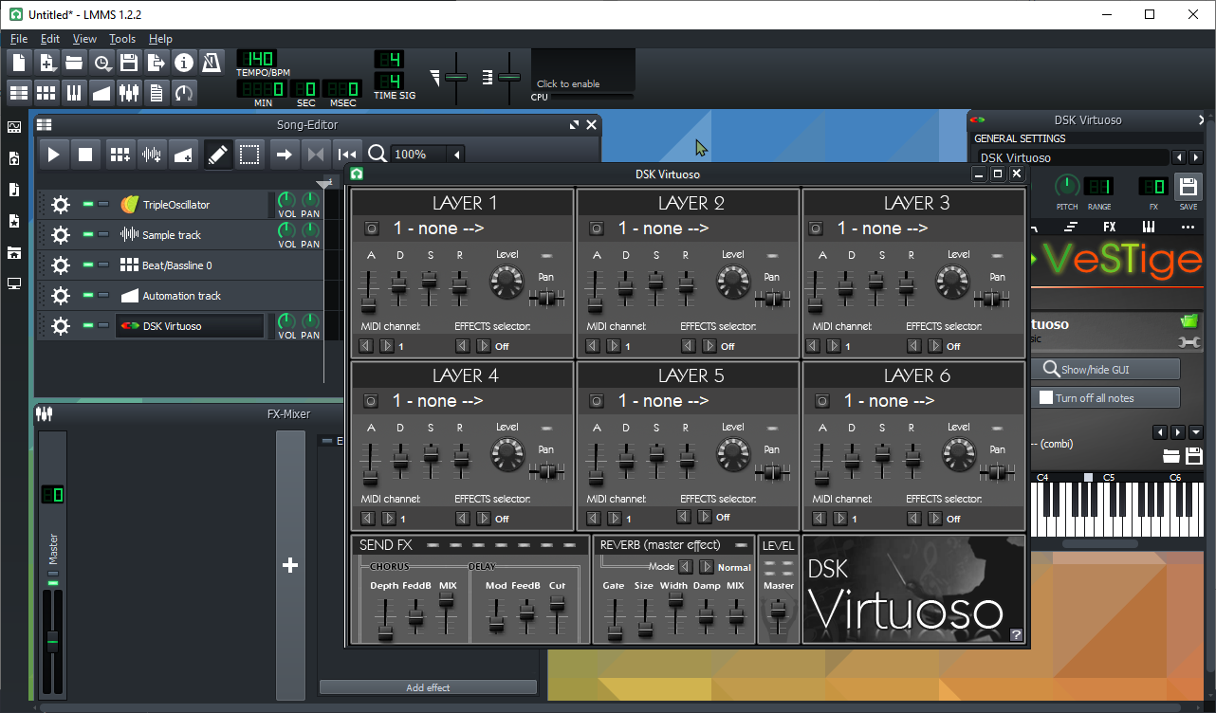The height and width of the screenshot is (713, 1216).
Task: Mute the TripleOscillator track
Action: tap(88, 204)
